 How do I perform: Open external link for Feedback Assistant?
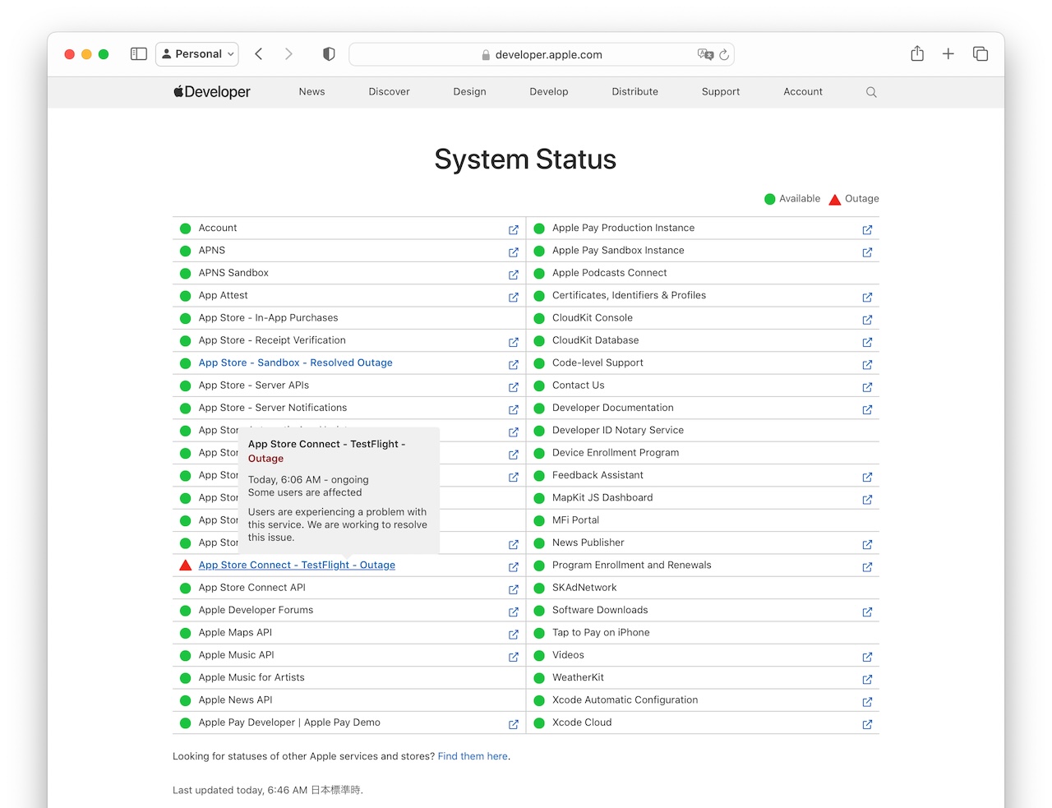(x=867, y=477)
